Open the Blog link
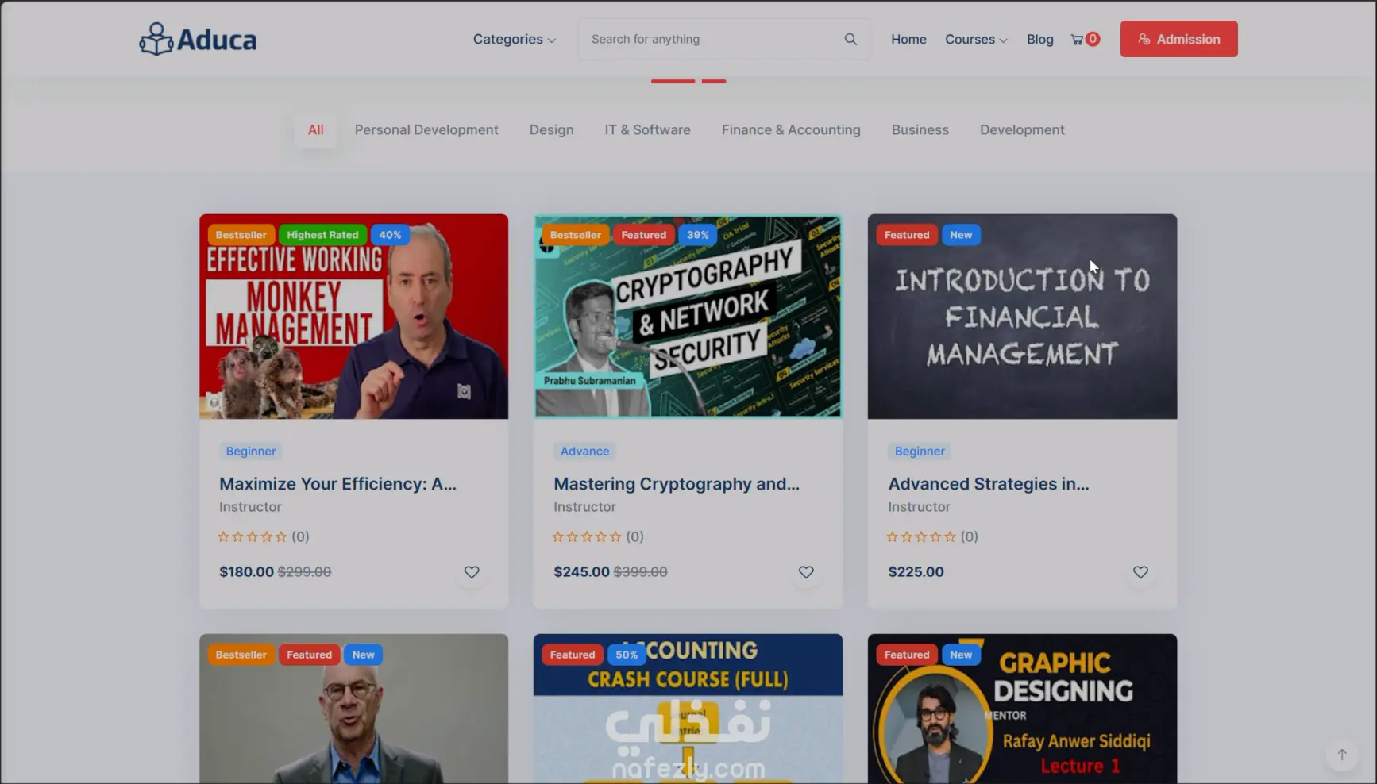Image resolution: width=1377 pixels, height=784 pixels. (x=1040, y=39)
